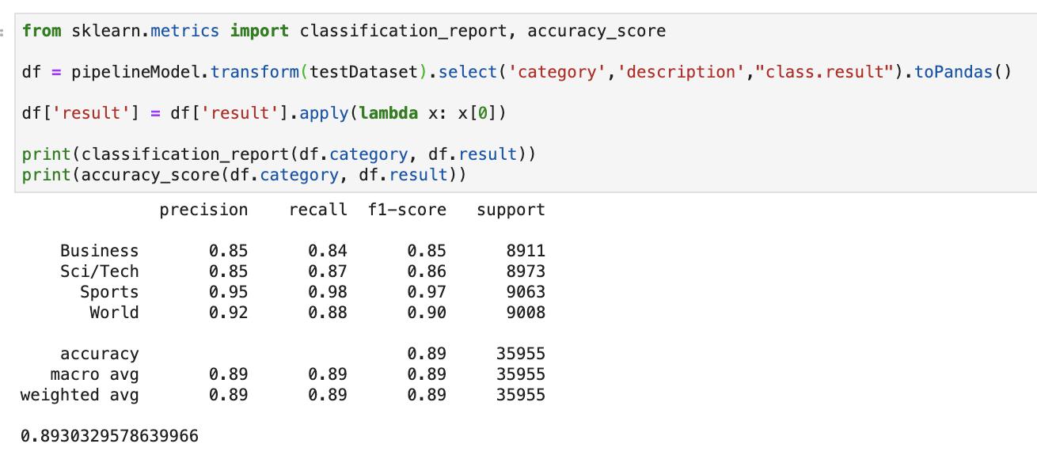Click the 'Sports' row label
The image size is (1037, 459).
(x=109, y=292)
